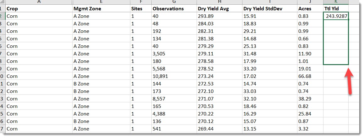Click the Acres cell showing 66.68
The height and width of the screenshot is (138, 364).
pos(310,76)
